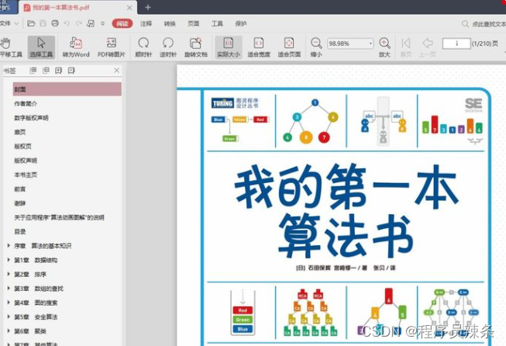Click the 点此查找文本 search field

[489, 24]
